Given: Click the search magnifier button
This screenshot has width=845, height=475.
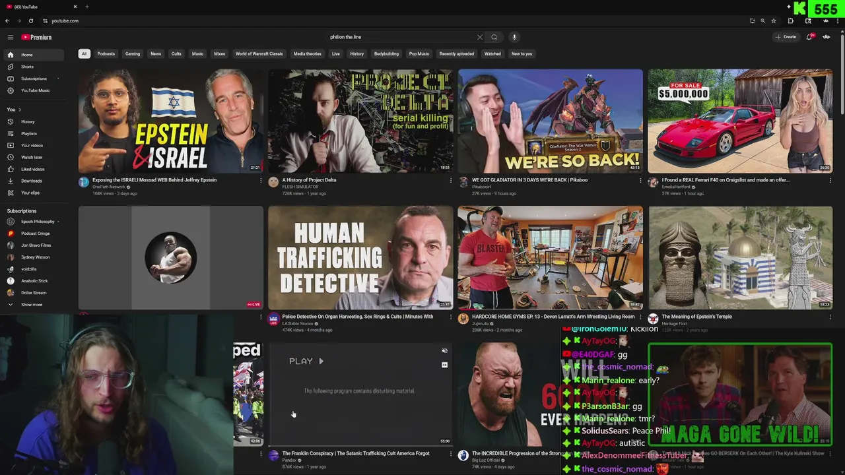Looking at the screenshot, I should 494,37.
